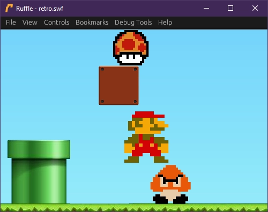
Task: Minimize the Ruffle window
Action: [x=206, y=8]
